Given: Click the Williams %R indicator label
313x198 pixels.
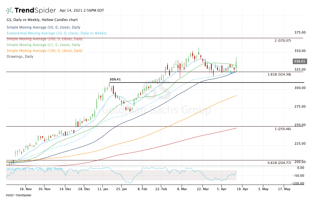Looking at the screenshot, I should pyautogui.click(x=34, y=169).
